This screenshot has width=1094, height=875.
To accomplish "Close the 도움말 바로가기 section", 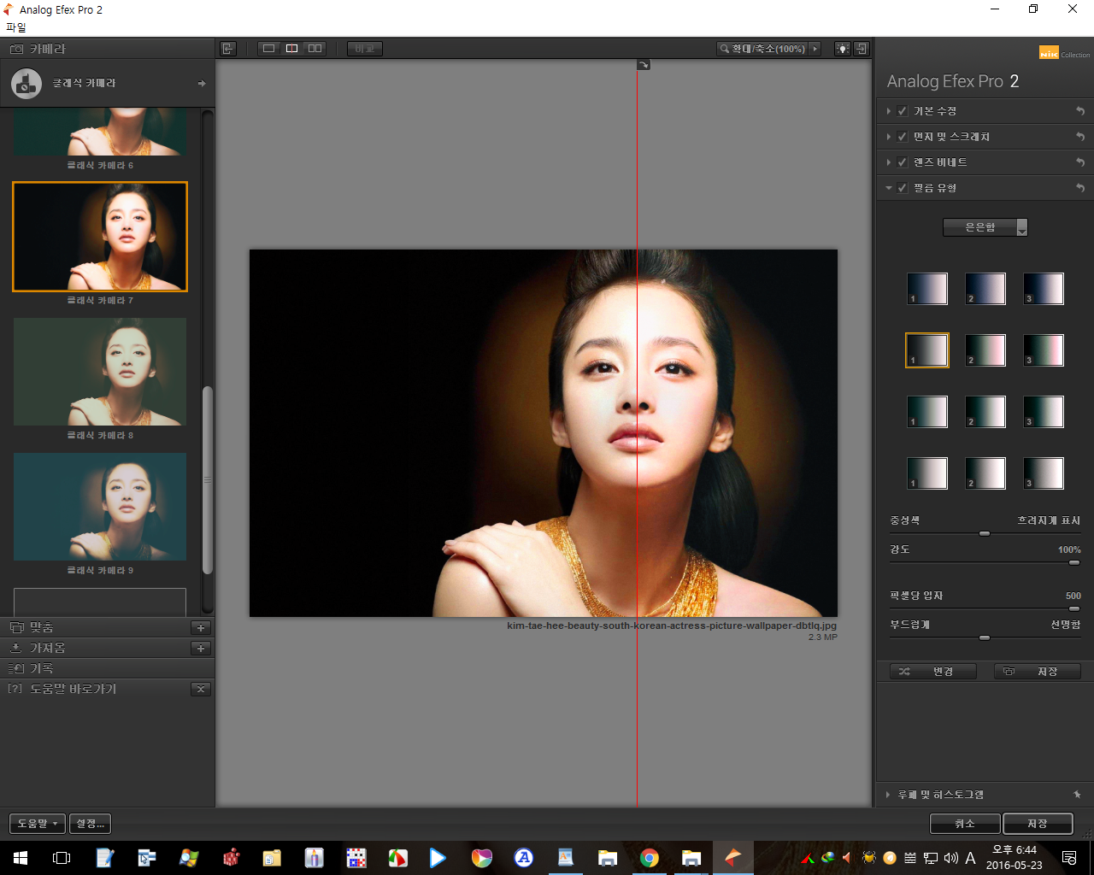I will tap(201, 689).
